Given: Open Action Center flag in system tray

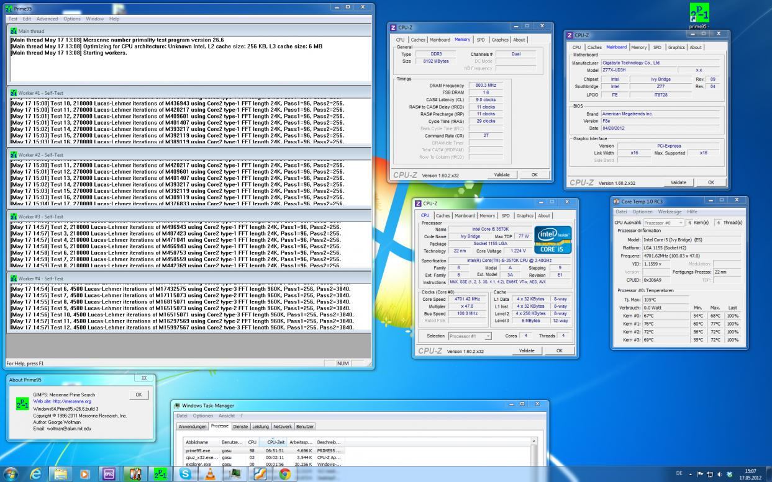Looking at the screenshot, I should tap(701, 474).
